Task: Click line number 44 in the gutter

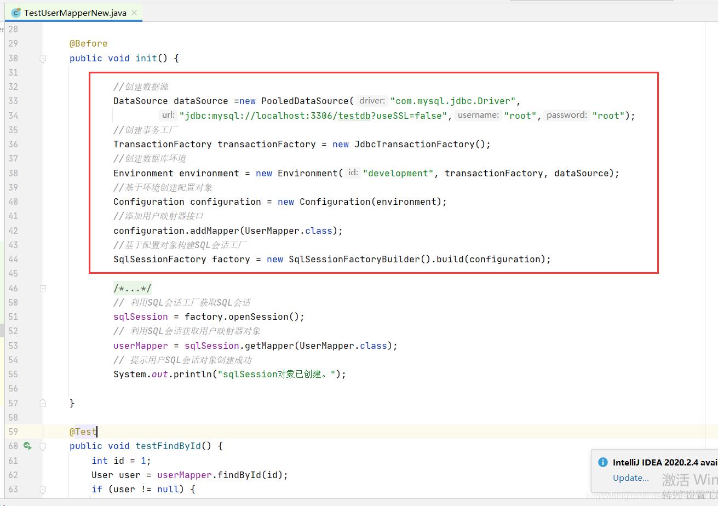Action: tap(13, 259)
